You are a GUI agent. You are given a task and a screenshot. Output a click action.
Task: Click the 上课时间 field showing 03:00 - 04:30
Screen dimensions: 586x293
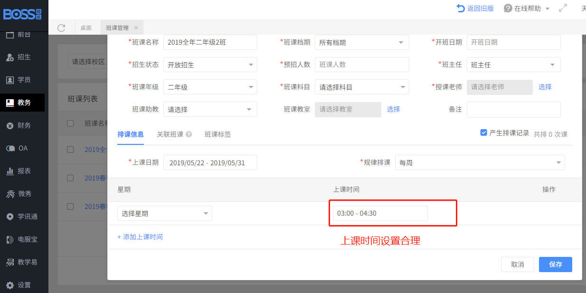click(380, 213)
